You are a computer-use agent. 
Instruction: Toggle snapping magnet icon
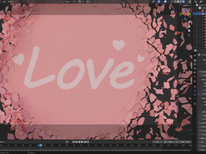pos(80,2)
